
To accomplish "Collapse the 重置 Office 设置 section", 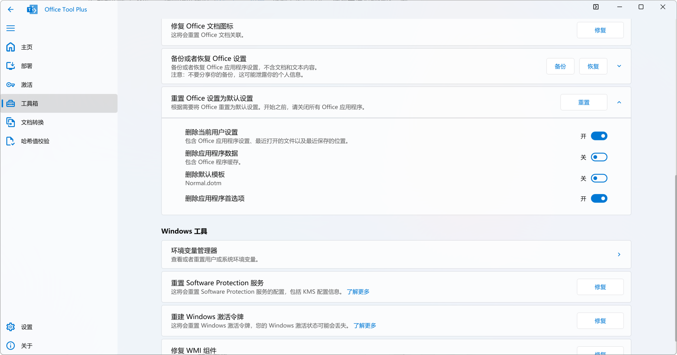I will [x=619, y=102].
